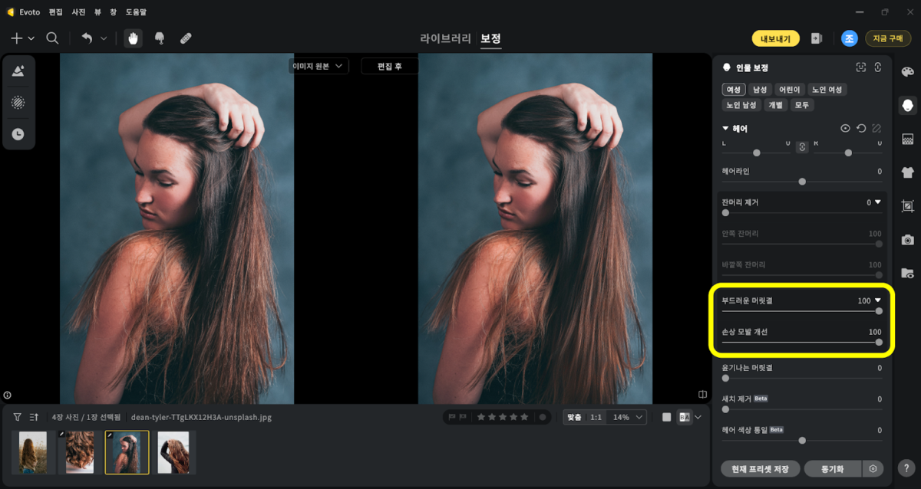Open the 이미지 원본 dropdown
The width and height of the screenshot is (921, 489).
point(319,66)
